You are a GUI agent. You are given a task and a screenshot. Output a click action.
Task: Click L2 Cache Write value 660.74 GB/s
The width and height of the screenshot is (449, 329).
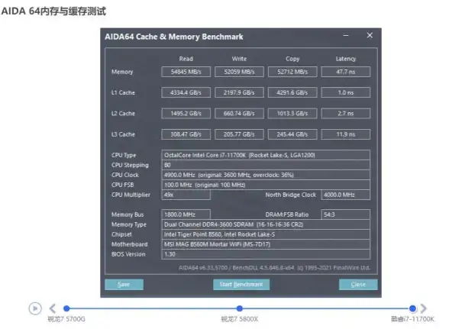240,114
